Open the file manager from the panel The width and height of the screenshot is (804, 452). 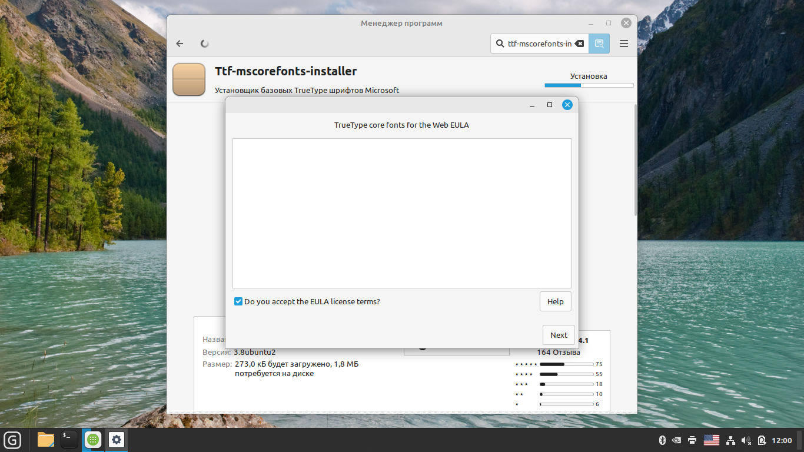[x=45, y=440]
